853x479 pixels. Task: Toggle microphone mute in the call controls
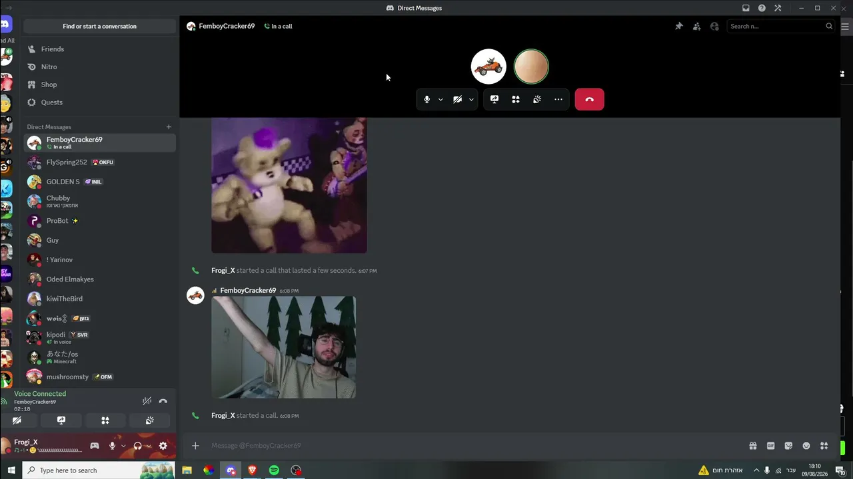coord(426,99)
